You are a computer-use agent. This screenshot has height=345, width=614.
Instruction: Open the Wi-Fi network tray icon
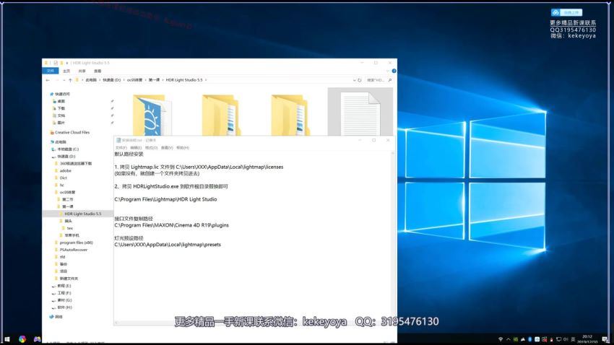click(x=501, y=339)
